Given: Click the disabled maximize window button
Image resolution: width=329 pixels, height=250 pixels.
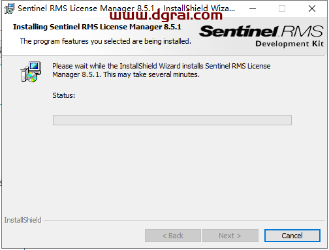Looking at the screenshot, I should pyautogui.click(x=282, y=8).
